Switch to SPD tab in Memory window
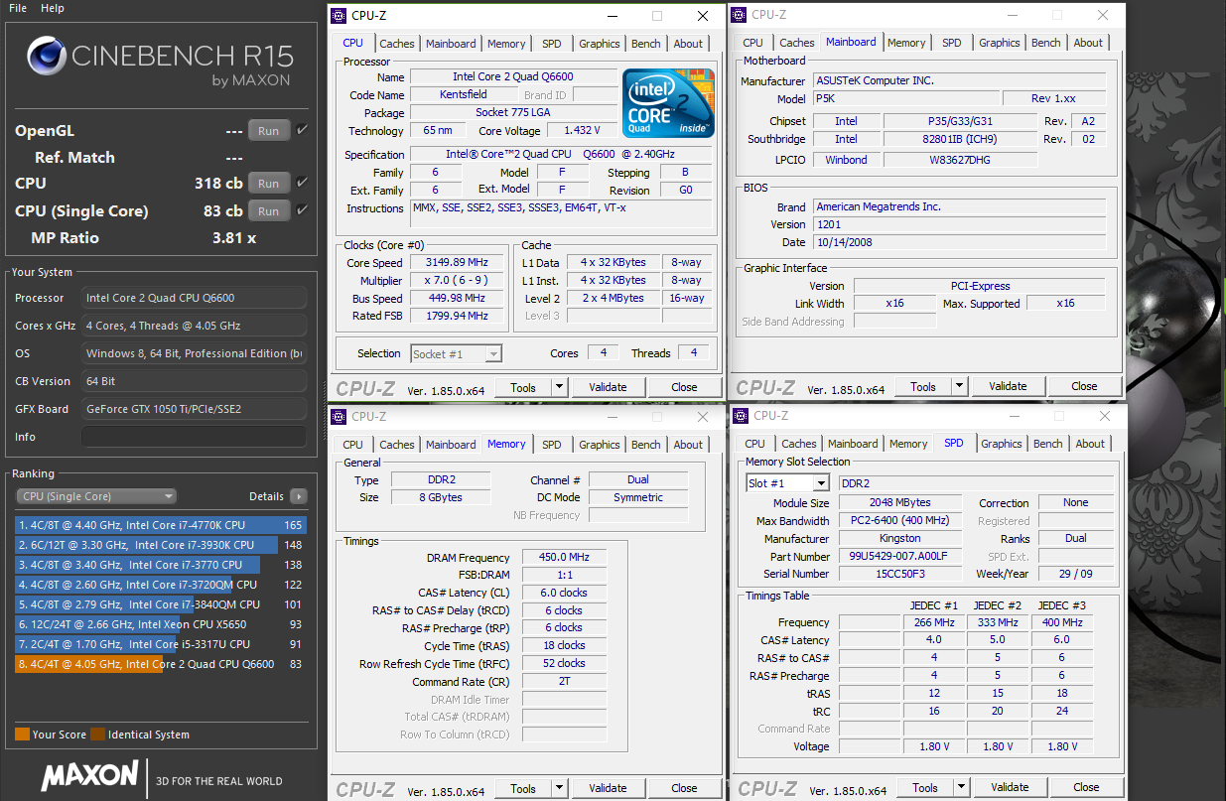Viewport: 1226px width, 801px height. 552,445
